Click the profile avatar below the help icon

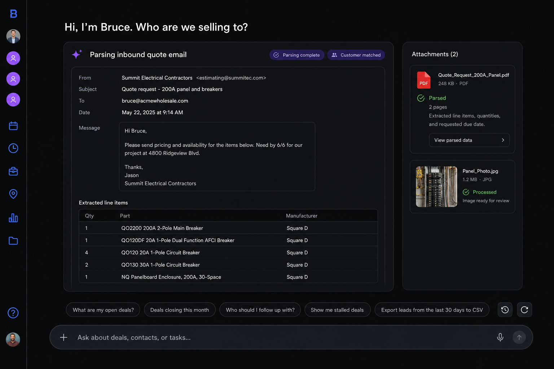click(x=13, y=339)
